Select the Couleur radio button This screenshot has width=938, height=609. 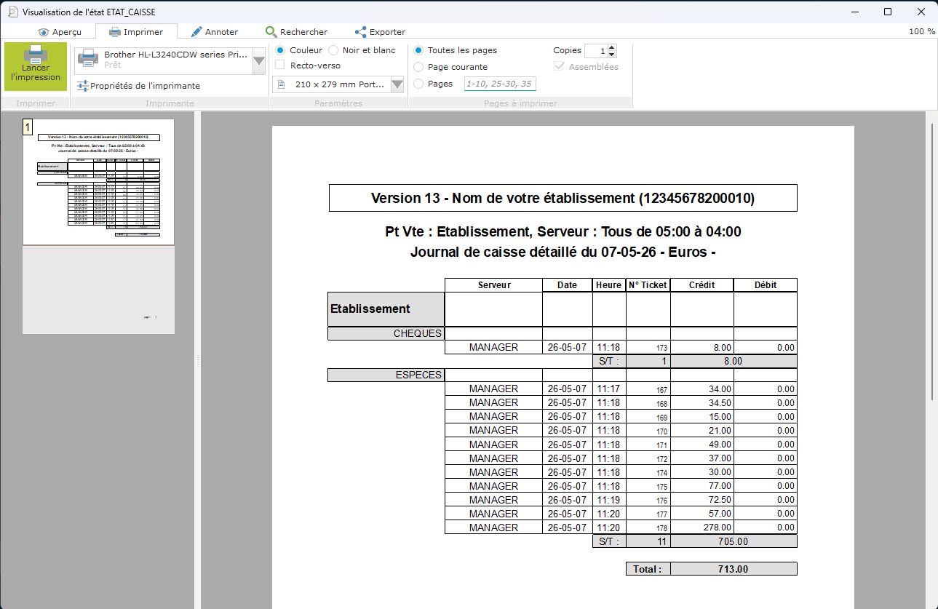pos(280,50)
